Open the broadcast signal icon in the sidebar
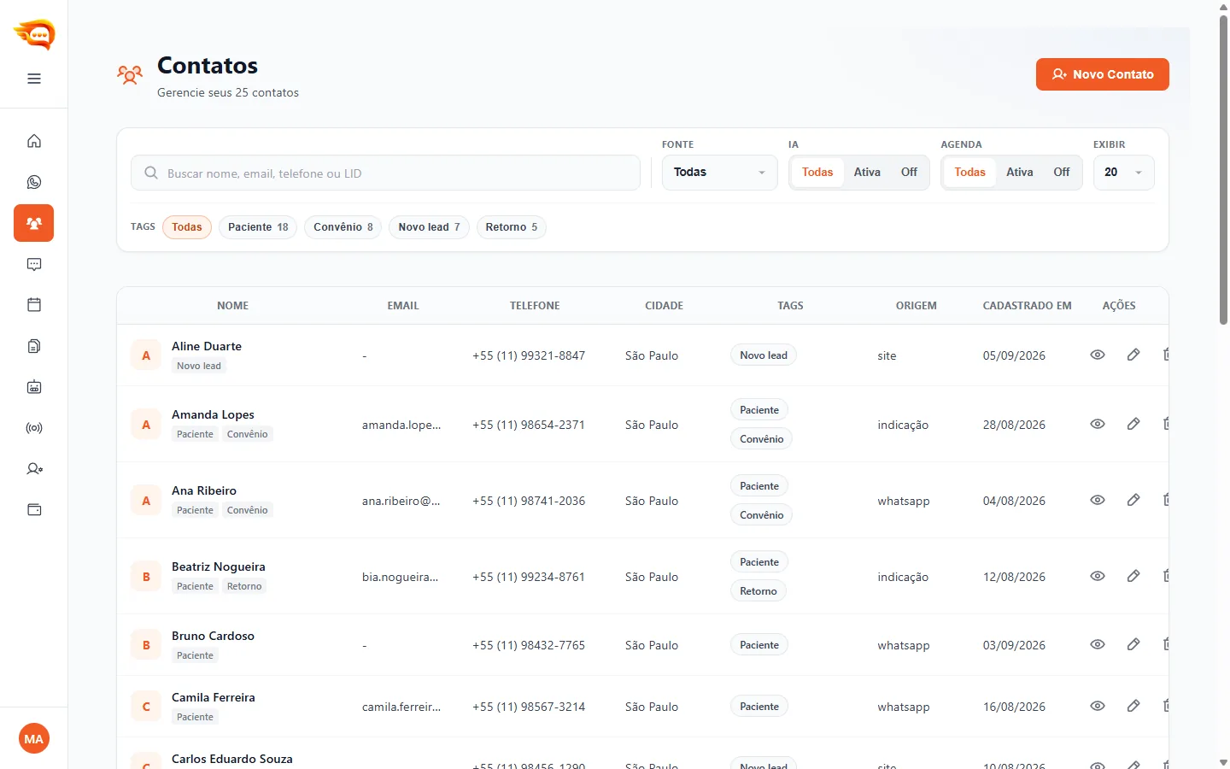The height and width of the screenshot is (769, 1230). [x=34, y=428]
